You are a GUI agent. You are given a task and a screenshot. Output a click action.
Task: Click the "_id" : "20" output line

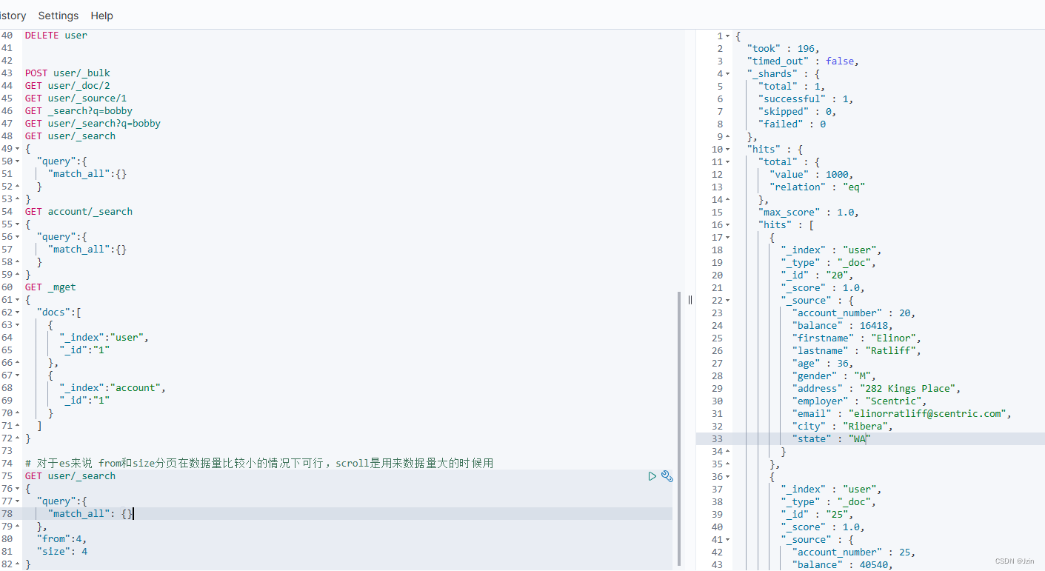pos(817,276)
